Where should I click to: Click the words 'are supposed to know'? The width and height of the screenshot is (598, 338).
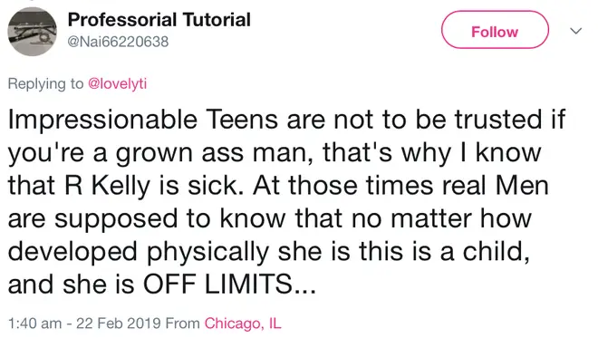coord(147,219)
